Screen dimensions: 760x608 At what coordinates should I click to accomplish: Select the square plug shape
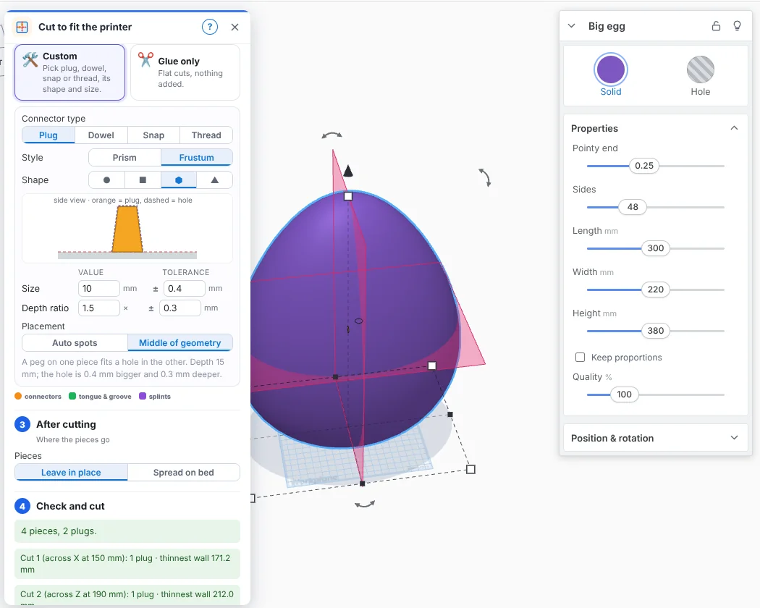click(143, 180)
